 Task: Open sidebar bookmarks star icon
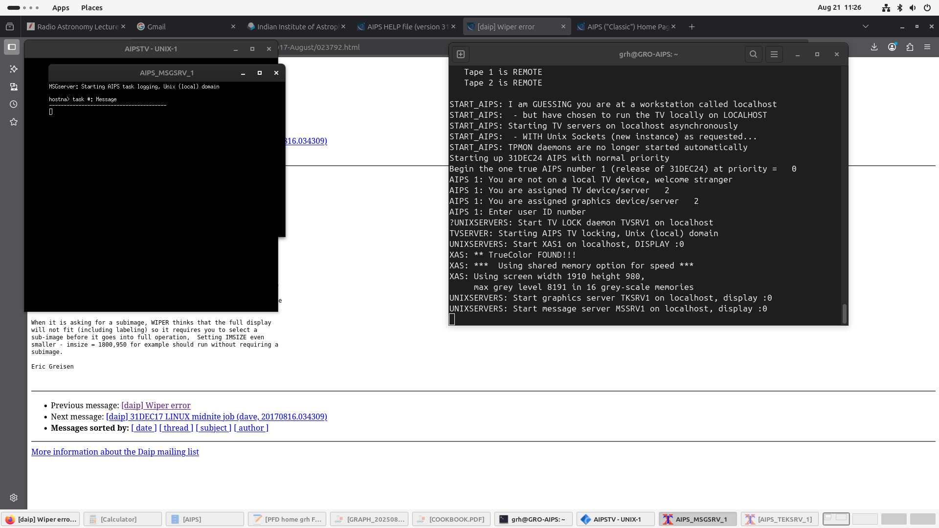(14, 122)
